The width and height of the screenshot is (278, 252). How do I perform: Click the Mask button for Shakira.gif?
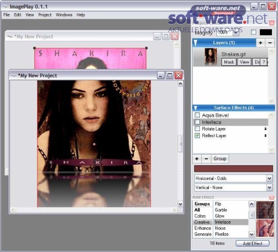[x=229, y=62]
